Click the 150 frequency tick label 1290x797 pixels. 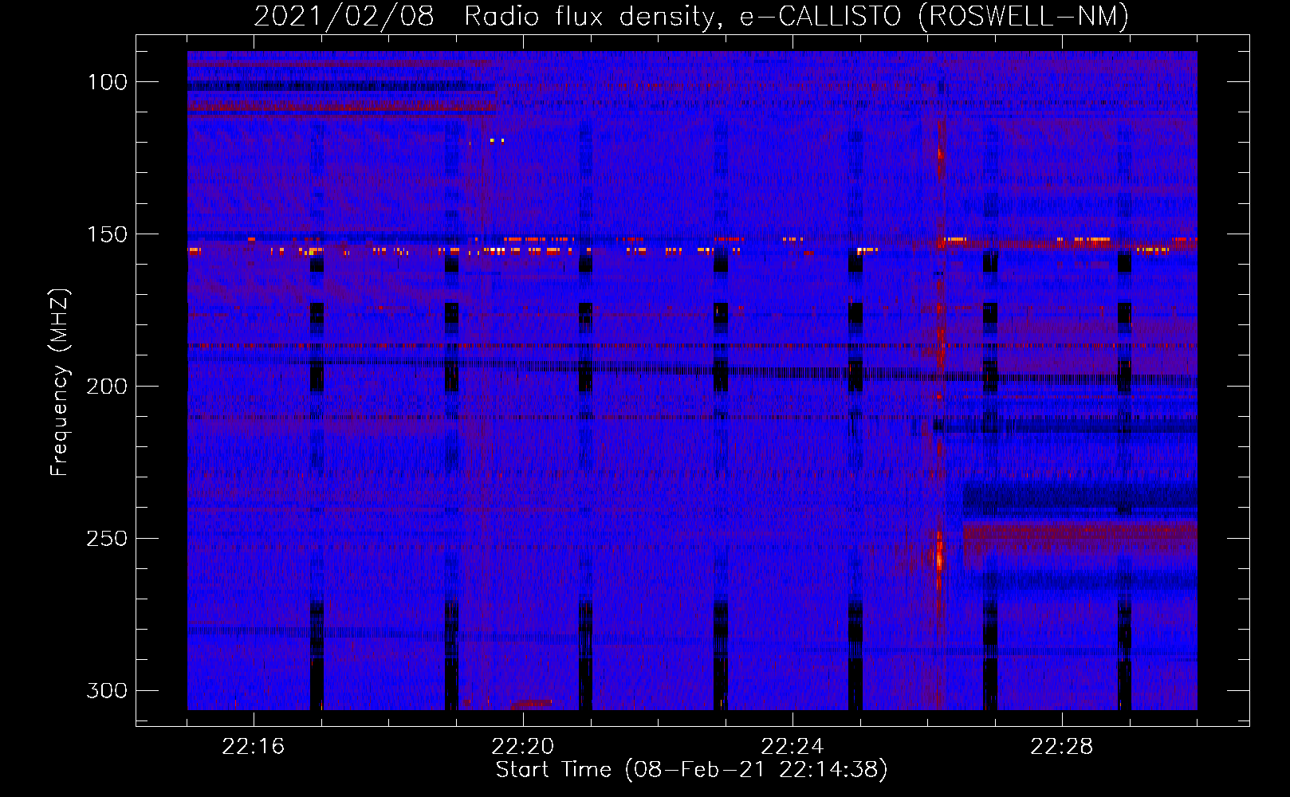coord(108,234)
